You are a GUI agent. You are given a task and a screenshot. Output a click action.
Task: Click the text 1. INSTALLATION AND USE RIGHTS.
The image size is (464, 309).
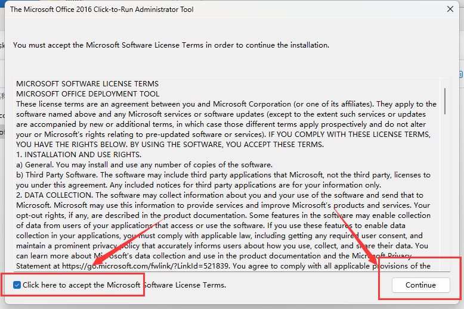[79, 155]
